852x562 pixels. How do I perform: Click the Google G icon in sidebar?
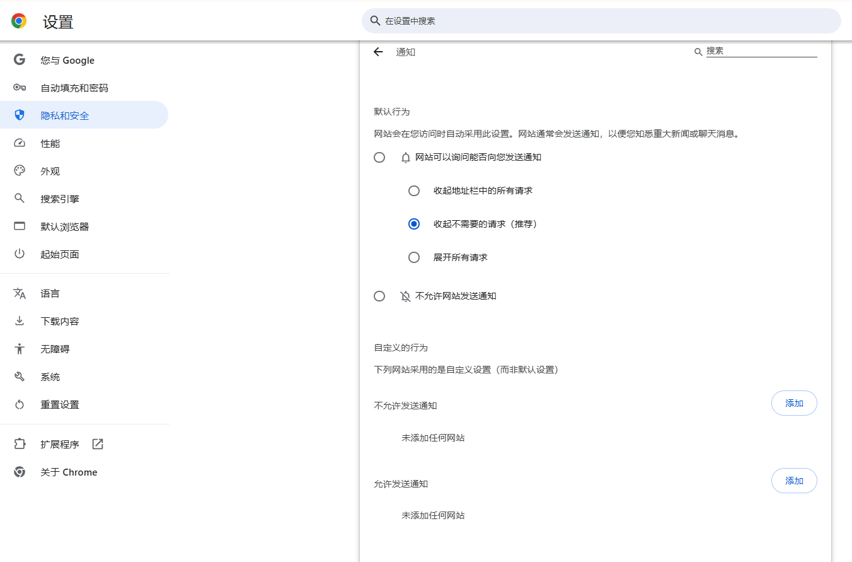[x=20, y=60]
